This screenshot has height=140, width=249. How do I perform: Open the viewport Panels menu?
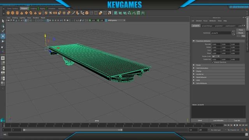(43, 18)
